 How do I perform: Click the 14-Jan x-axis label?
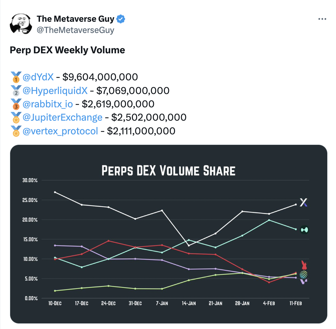point(189,303)
